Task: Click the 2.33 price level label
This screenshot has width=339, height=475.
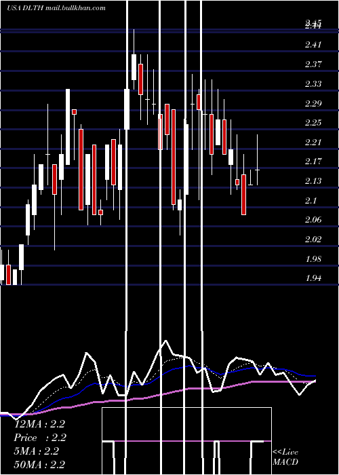Action: (313, 83)
